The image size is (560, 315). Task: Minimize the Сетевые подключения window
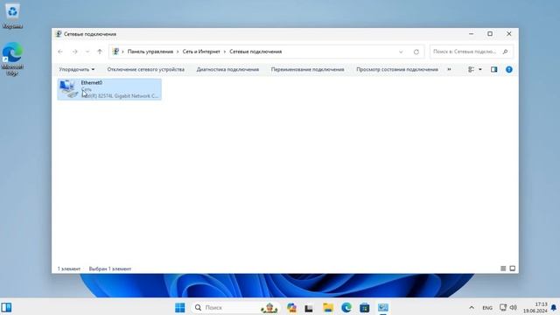(x=471, y=34)
